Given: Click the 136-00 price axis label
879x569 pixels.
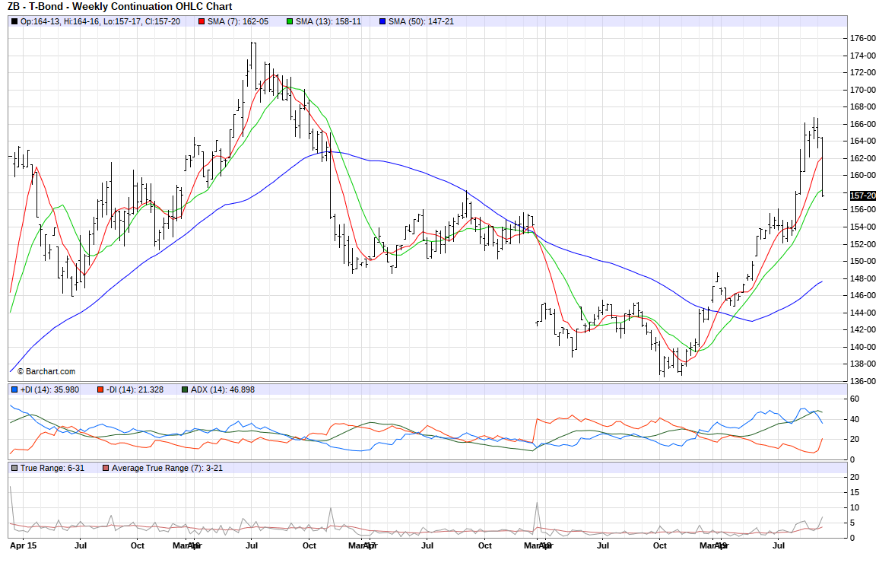Looking at the screenshot, I should [864, 381].
